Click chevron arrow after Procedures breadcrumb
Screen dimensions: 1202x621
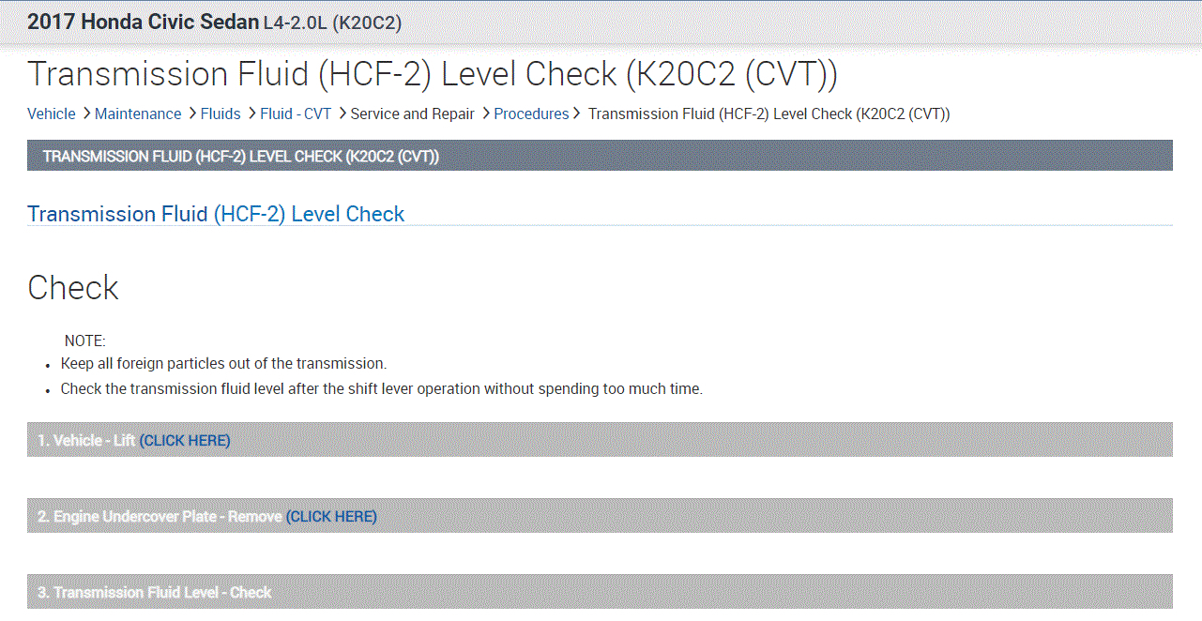point(577,114)
